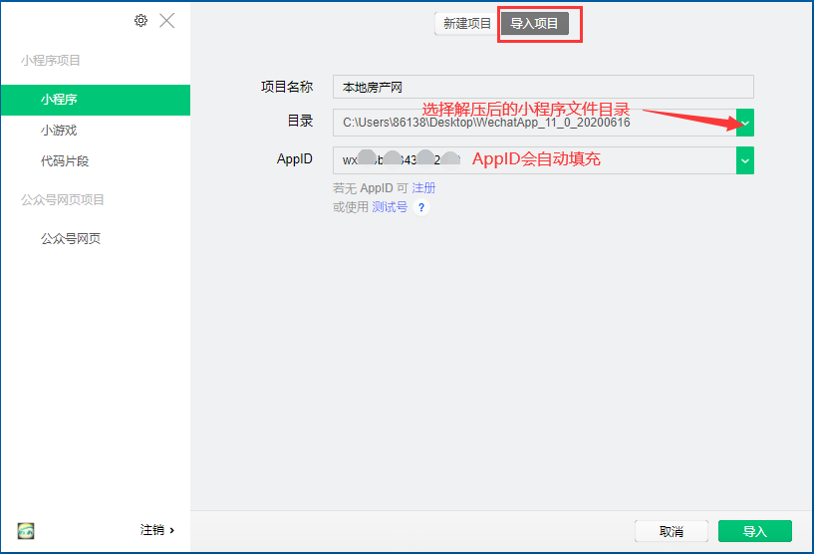This screenshot has height=554, width=814.
Task: Switch to the 导入项目 tab
Action: pos(534,23)
